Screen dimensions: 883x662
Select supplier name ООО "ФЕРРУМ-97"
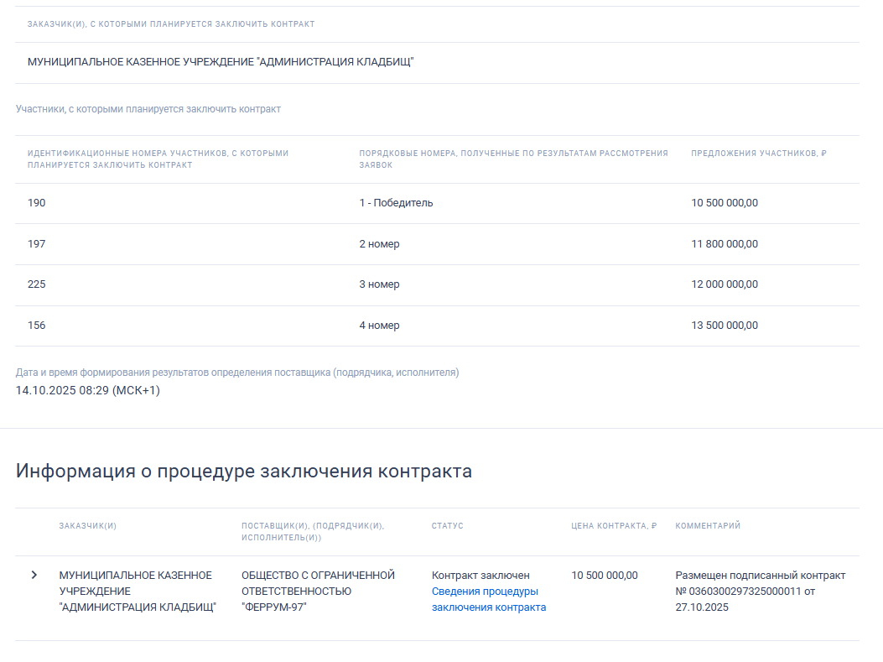[x=317, y=591]
